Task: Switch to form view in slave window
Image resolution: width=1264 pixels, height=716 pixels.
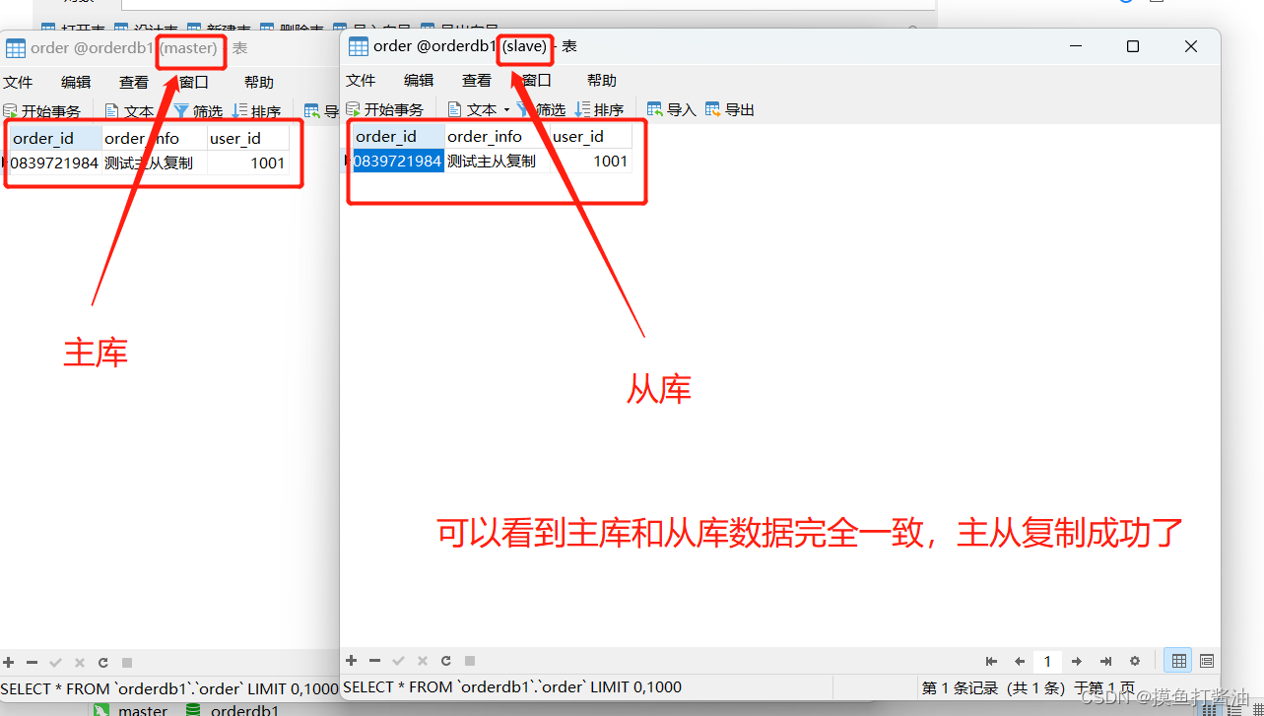Action: point(1207,661)
